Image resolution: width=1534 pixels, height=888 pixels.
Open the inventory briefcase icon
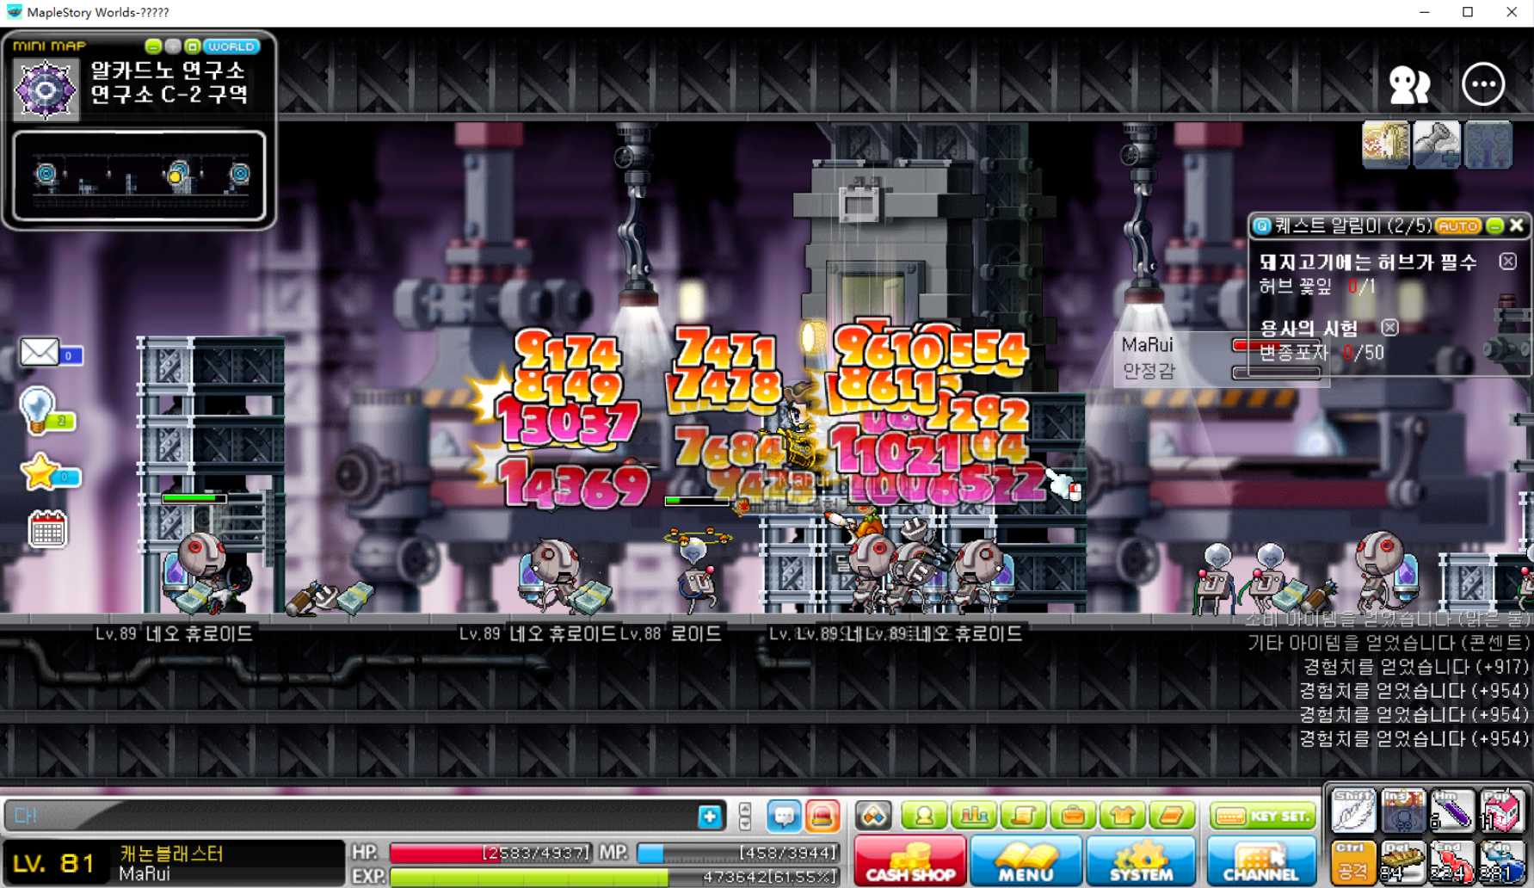1073,815
